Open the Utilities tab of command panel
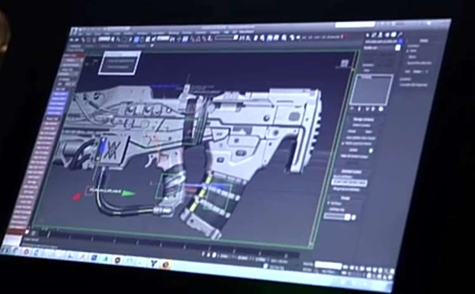475x294 pixels. 400,34
